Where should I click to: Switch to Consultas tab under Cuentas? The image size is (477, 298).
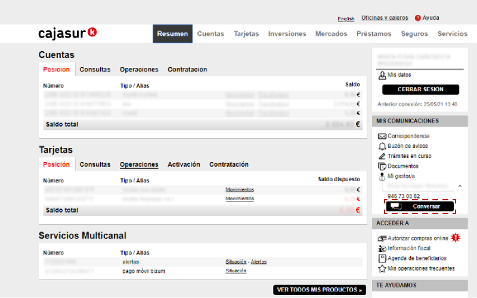click(x=95, y=70)
